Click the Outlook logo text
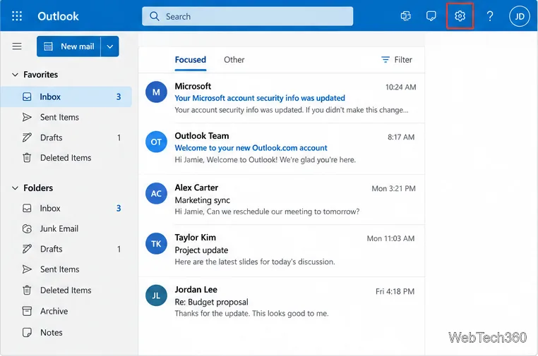Screen dimensions: 538x356 click(58, 16)
